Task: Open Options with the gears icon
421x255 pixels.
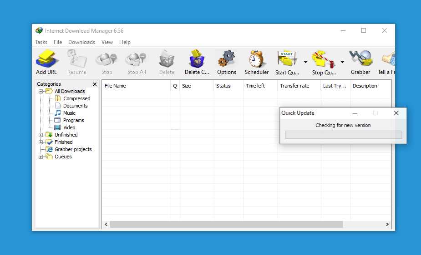Action: point(227,59)
